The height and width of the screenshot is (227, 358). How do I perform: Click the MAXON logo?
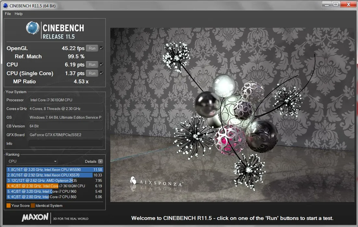35,217
